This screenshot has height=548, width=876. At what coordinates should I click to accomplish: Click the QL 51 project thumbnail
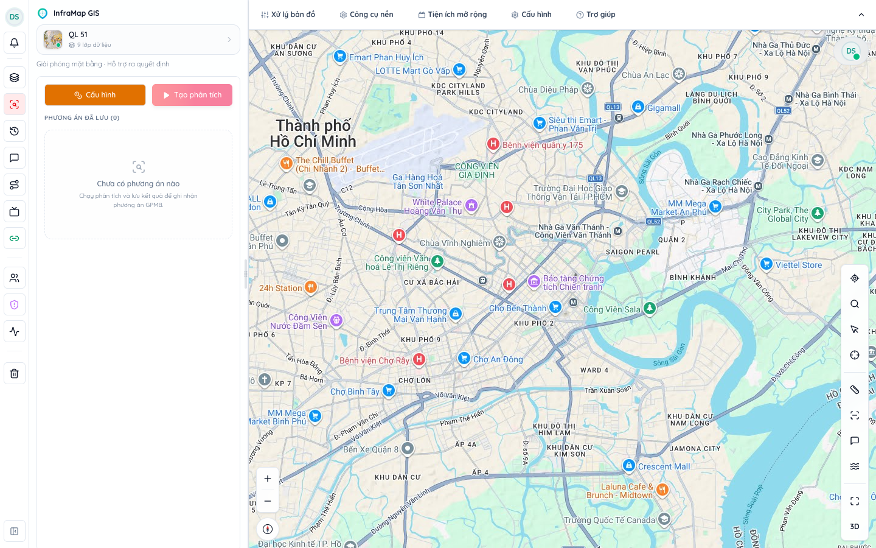pyautogui.click(x=53, y=40)
